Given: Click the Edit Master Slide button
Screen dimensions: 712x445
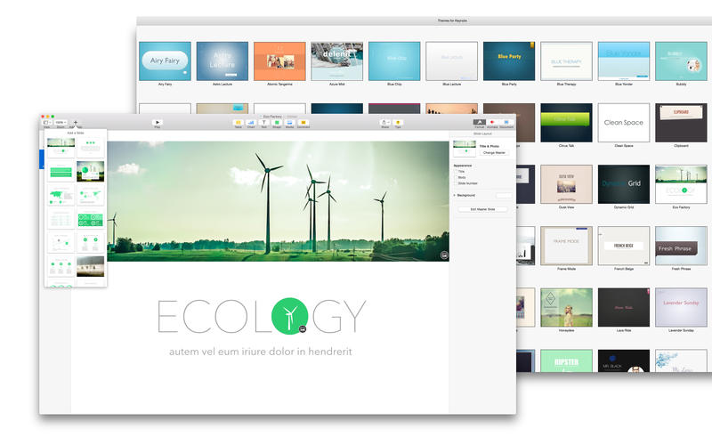Looking at the screenshot, I should point(482,209).
